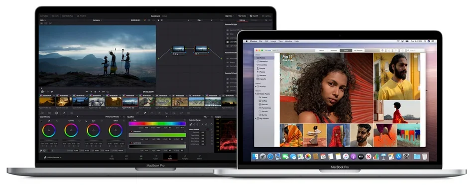Click the Gamma color wheel center

[x=71, y=130]
